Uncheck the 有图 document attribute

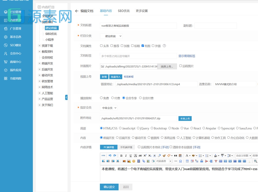point(143,45)
